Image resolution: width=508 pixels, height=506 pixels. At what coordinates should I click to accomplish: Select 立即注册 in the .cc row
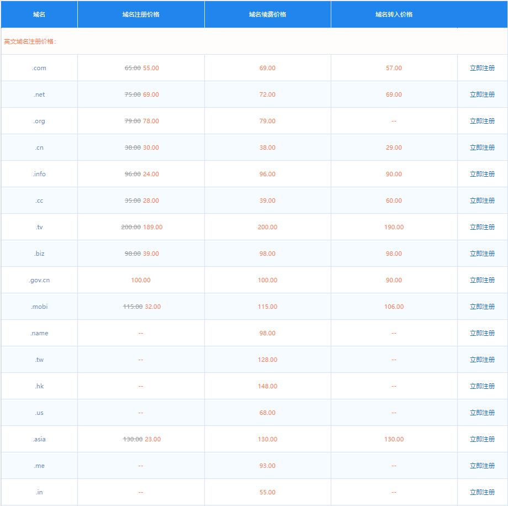[x=482, y=201]
